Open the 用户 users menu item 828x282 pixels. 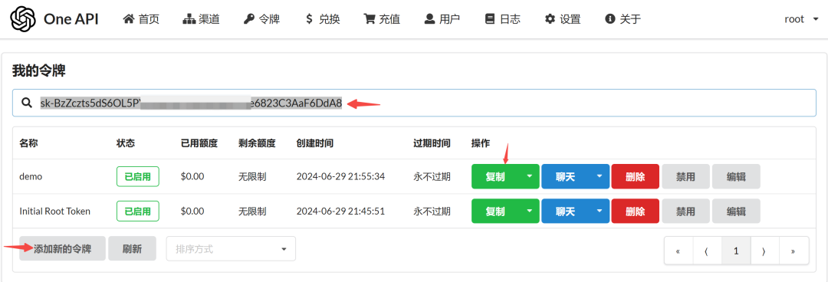coord(442,19)
